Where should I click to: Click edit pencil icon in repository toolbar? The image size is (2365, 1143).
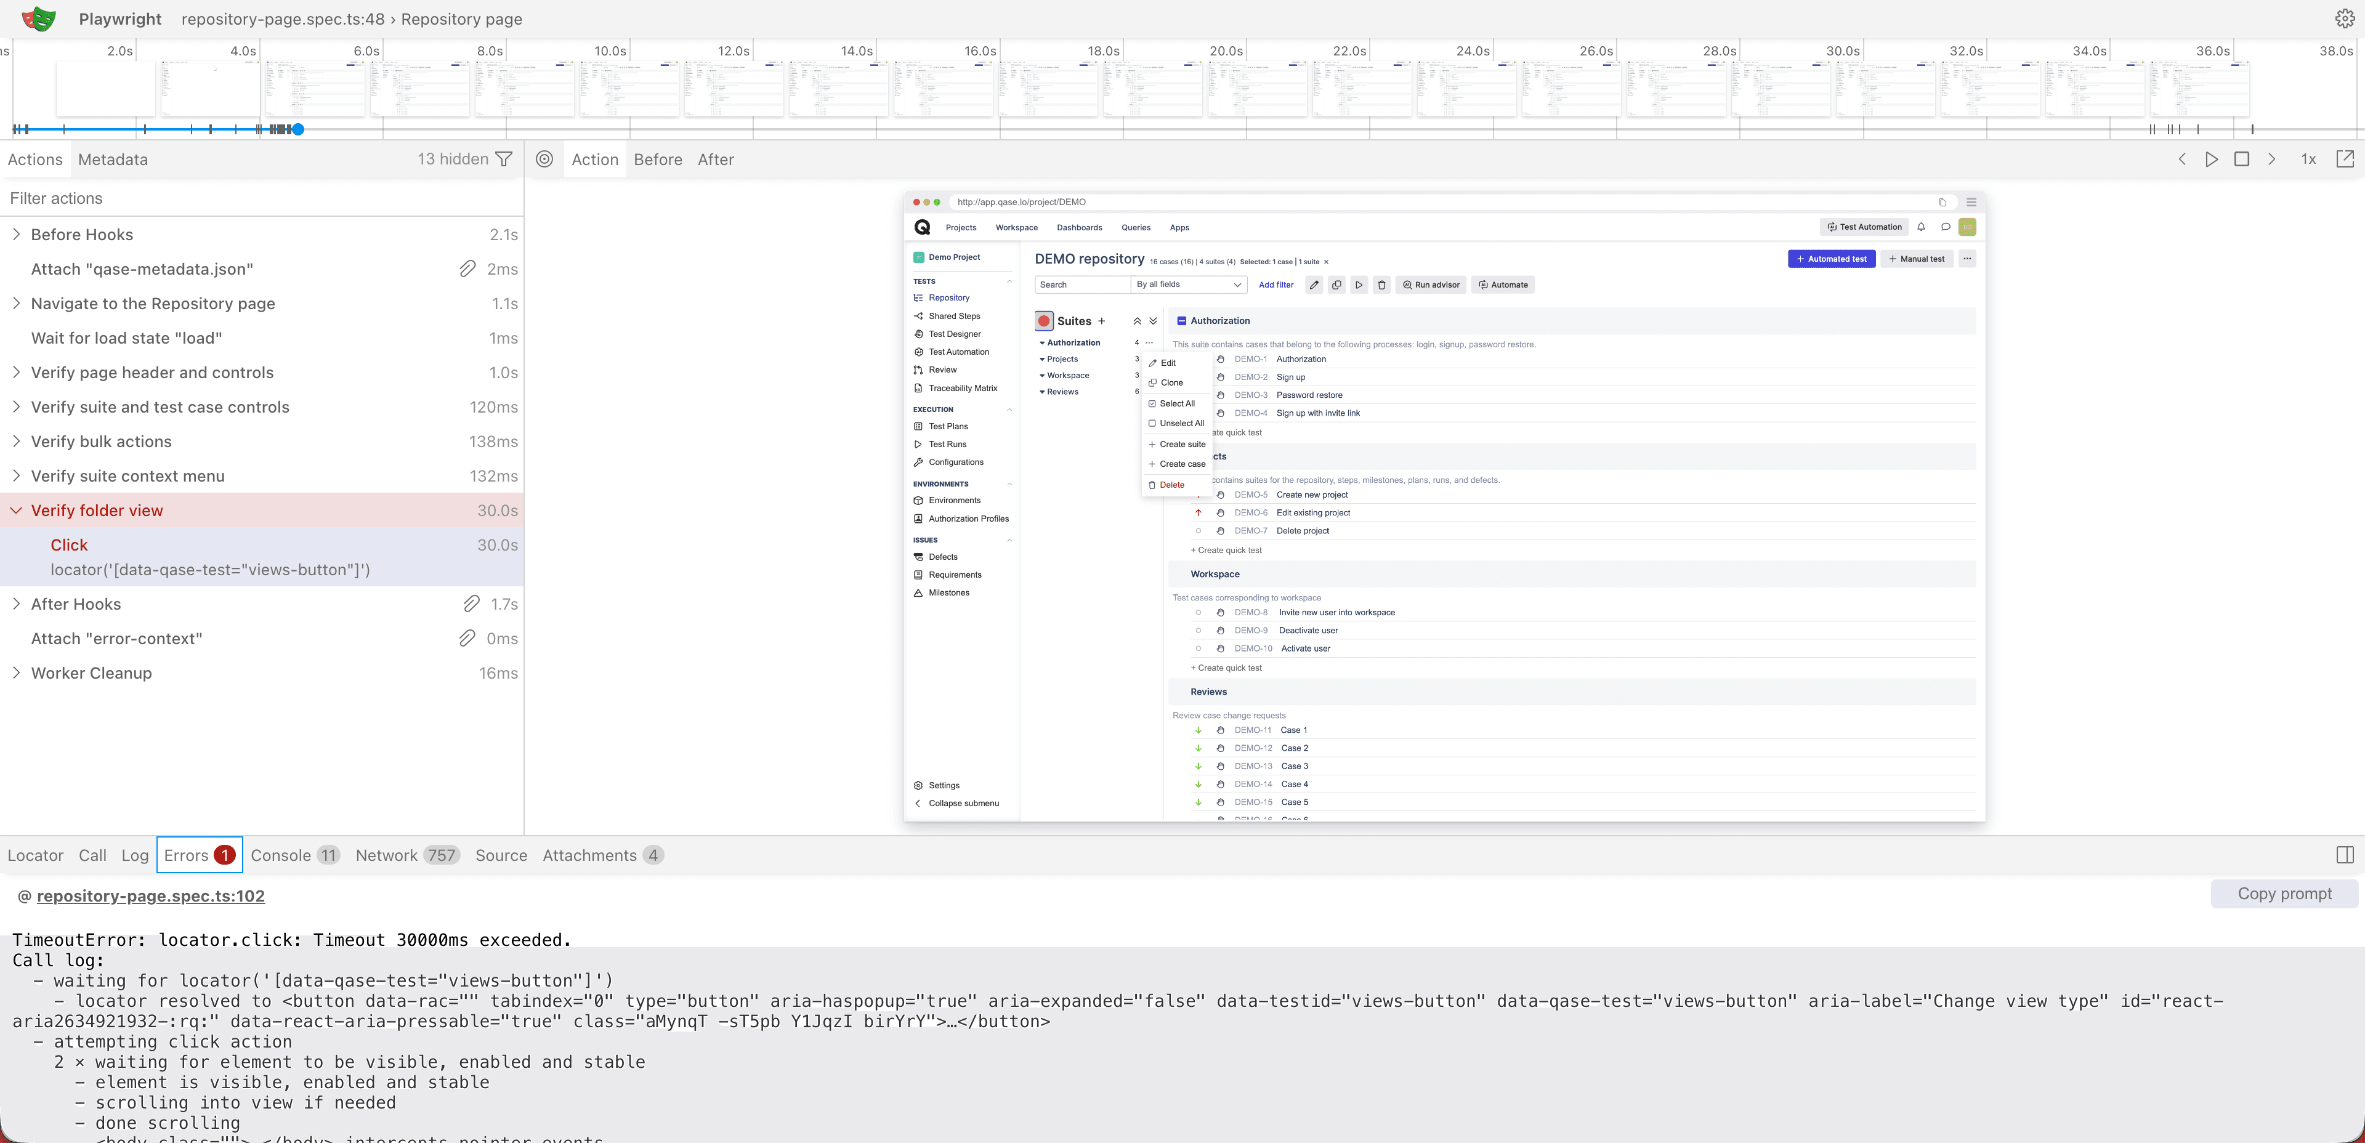tap(1314, 285)
